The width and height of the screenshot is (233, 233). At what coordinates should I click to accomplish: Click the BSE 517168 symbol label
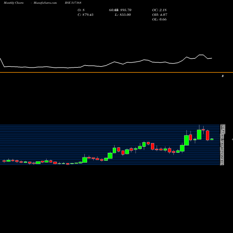[73, 3]
